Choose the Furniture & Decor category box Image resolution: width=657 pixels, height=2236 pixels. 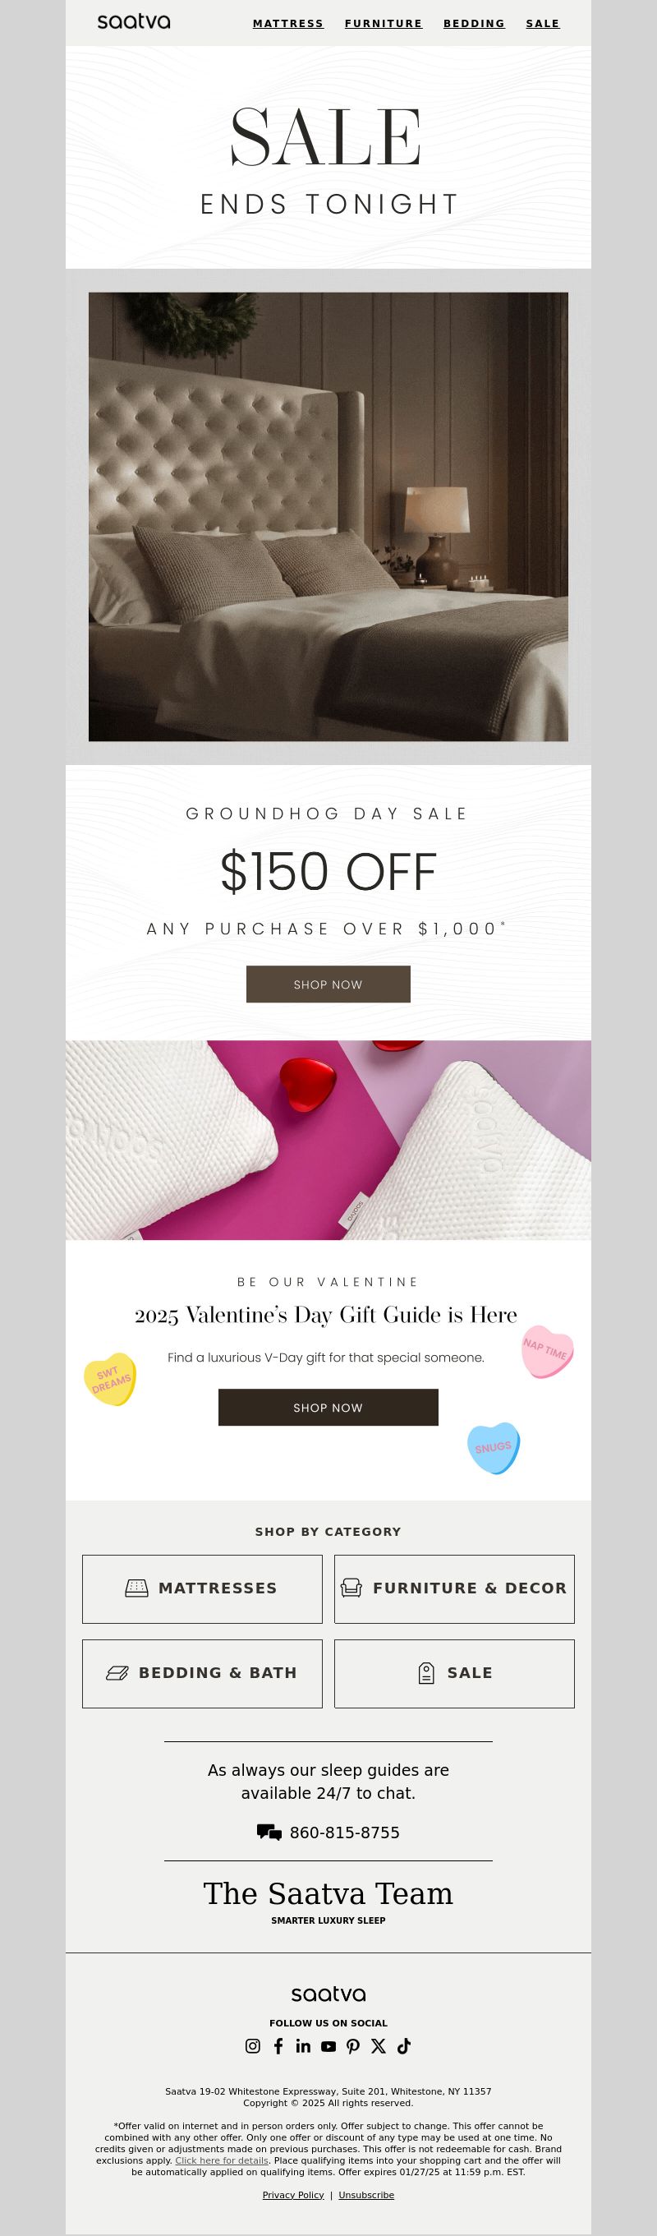click(454, 1588)
